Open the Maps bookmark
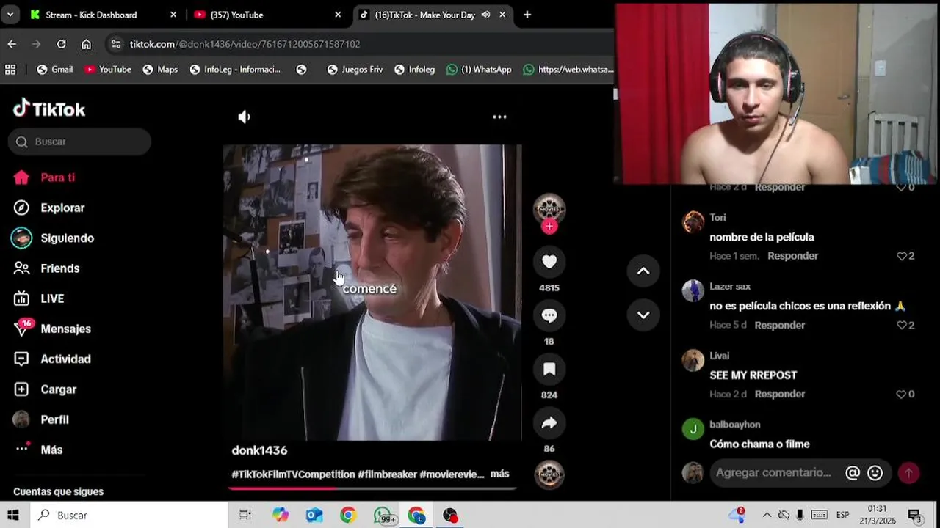Image resolution: width=940 pixels, height=528 pixels. click(160, 70)
